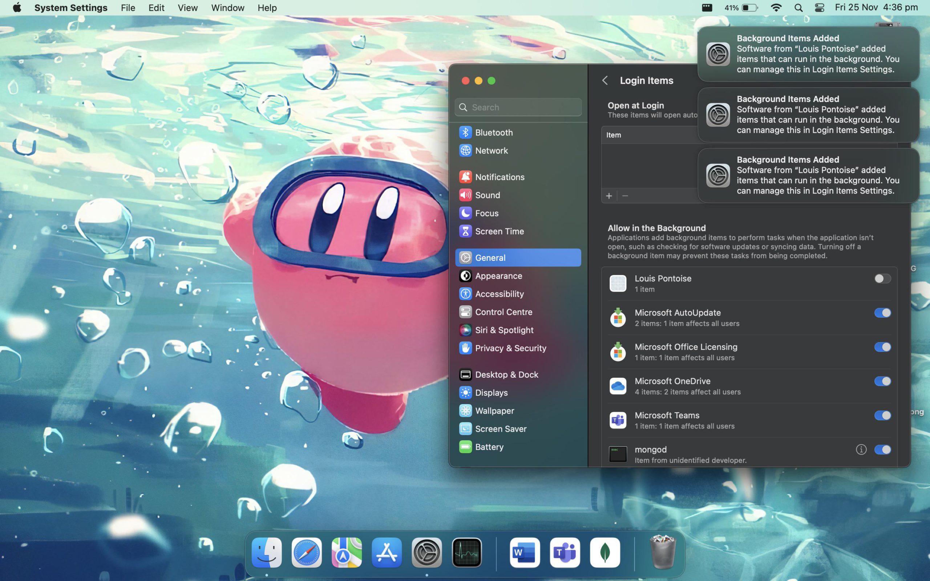
Task: Open Sound settings
Action: tap(518, 195)
